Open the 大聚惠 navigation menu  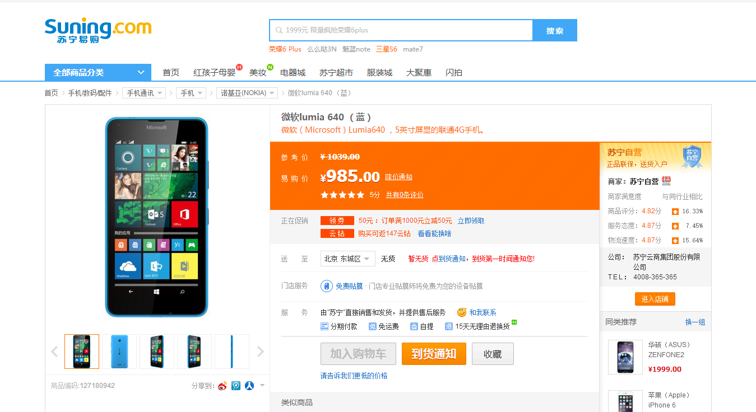tap(418, 72)
